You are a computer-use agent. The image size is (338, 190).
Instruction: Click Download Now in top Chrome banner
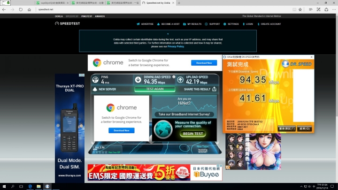pyautogui.click(x=204, y=63)
